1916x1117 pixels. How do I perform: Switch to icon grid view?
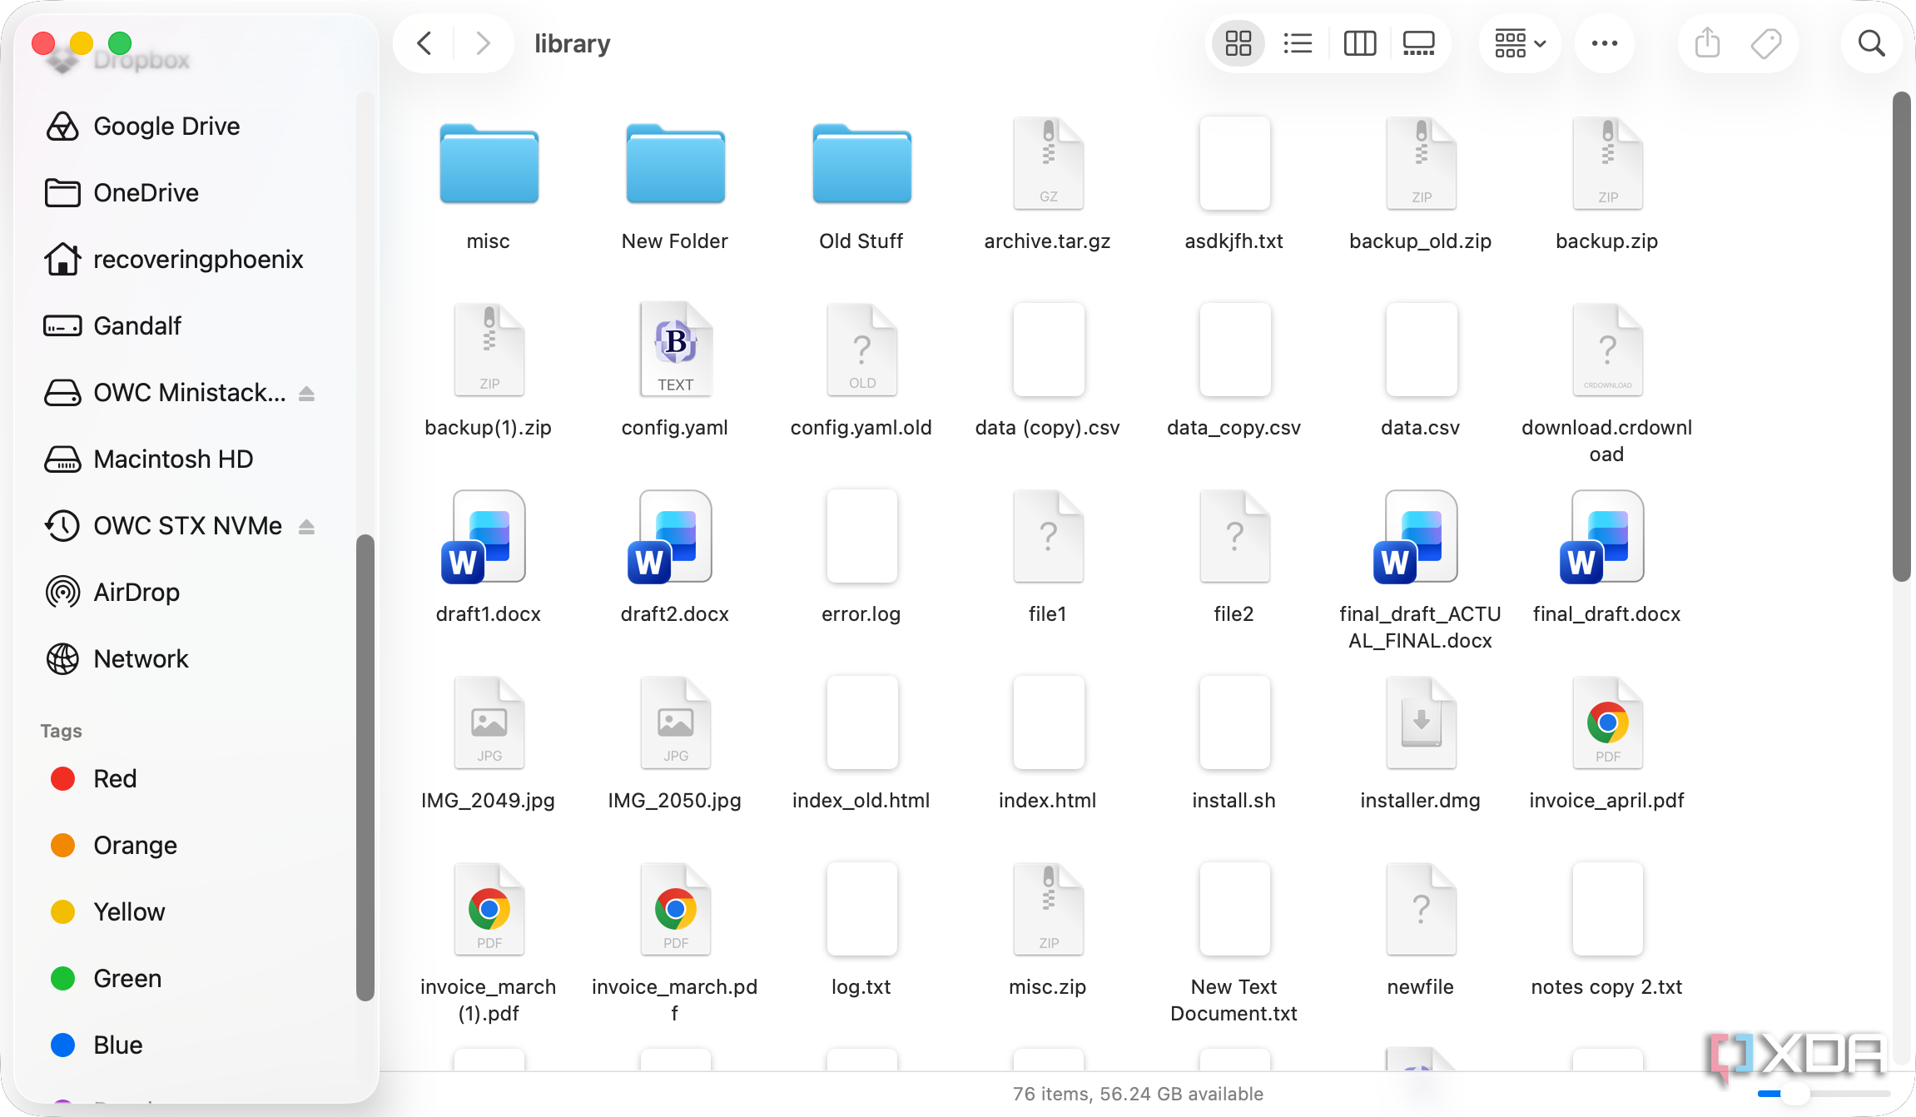point(1238,43)
